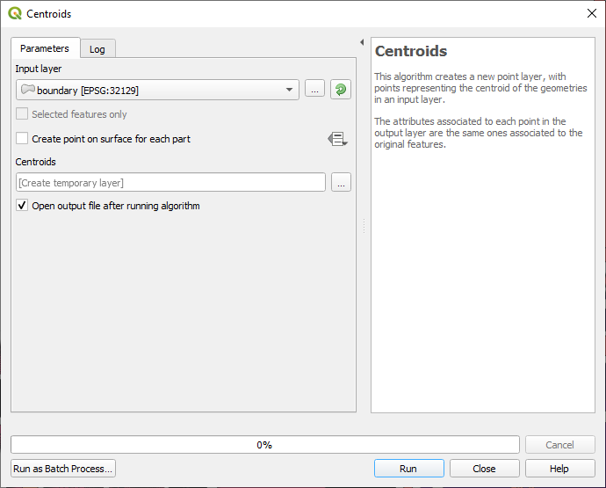This screenshot has width=606, height=488.
Task: Browse for input layer using ellipsis button
Action: pos(315,90)
